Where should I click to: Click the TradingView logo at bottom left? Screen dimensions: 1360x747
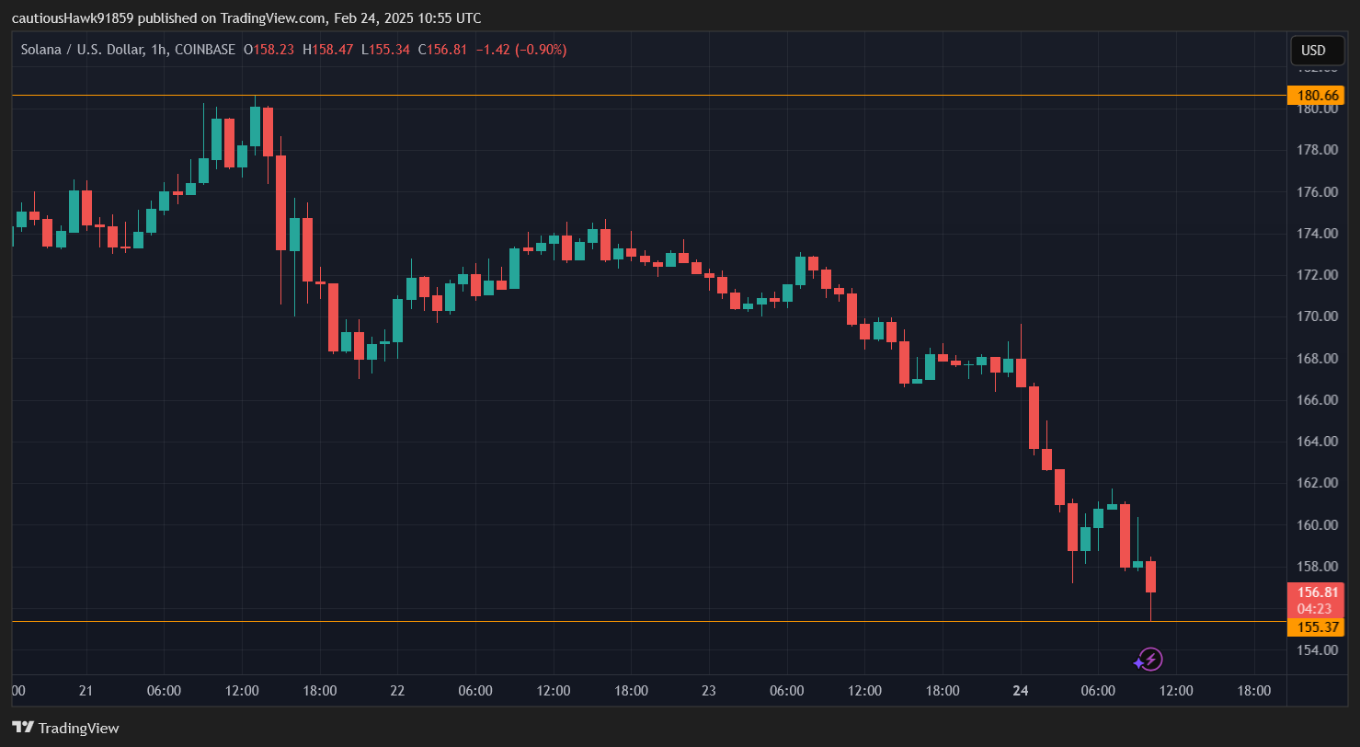coord(65,728)
